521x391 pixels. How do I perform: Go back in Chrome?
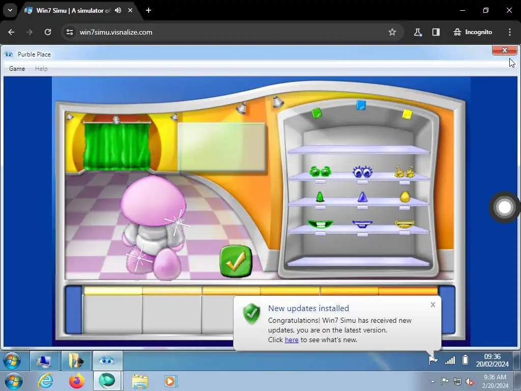pyautogui.click(x=11, y=32)
